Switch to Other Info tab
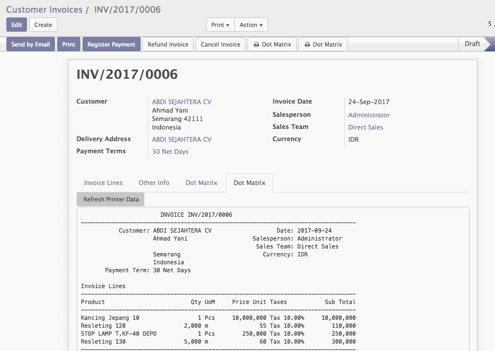 (x=154, y=183)
